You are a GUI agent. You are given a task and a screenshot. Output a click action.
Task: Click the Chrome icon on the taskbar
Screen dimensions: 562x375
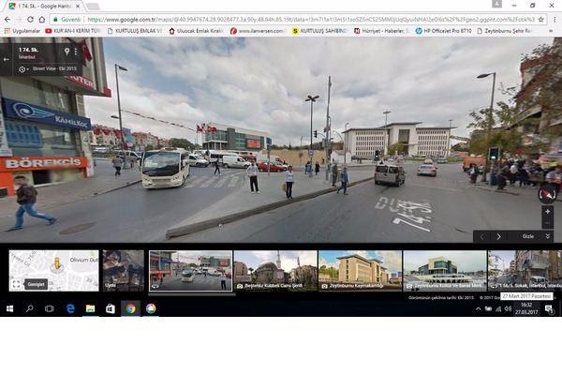pos(130,308)
